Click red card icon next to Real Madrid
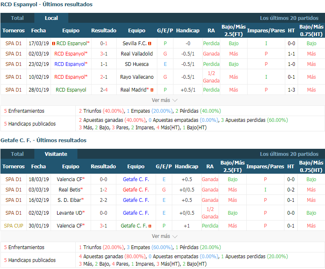The height and width of the screenshot is (269, 325). [152, 90]
